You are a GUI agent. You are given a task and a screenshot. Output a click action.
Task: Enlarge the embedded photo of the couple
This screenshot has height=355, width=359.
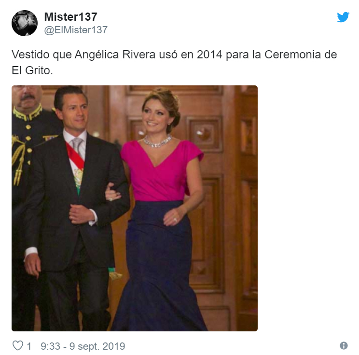tap(135, 208)
